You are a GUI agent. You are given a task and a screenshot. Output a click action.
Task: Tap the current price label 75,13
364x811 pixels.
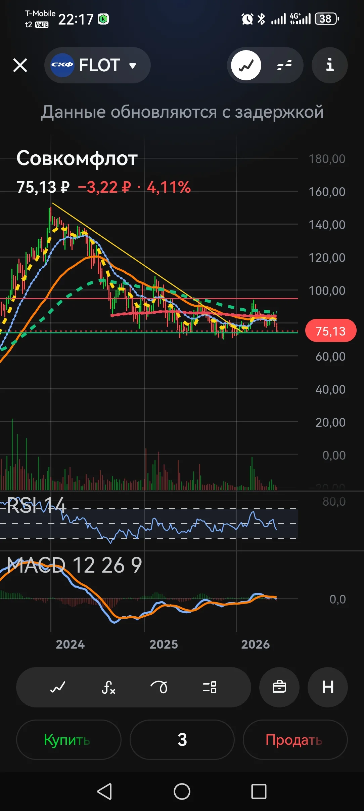coord(331,331)
